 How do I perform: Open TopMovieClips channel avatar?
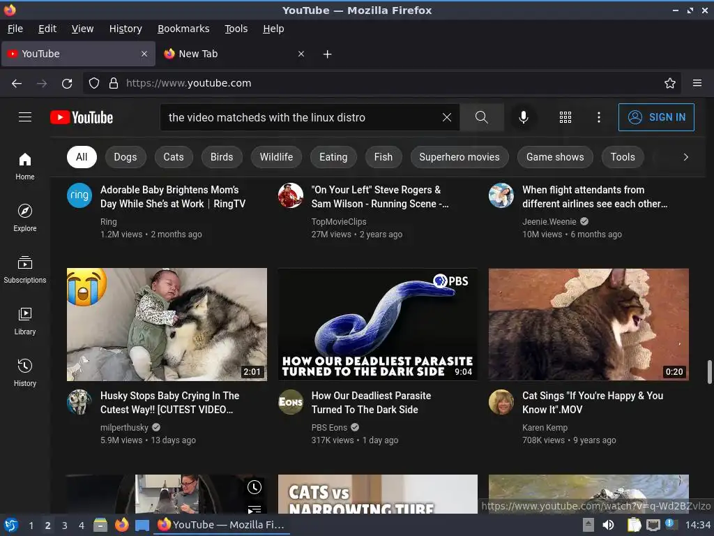(291, 195)
